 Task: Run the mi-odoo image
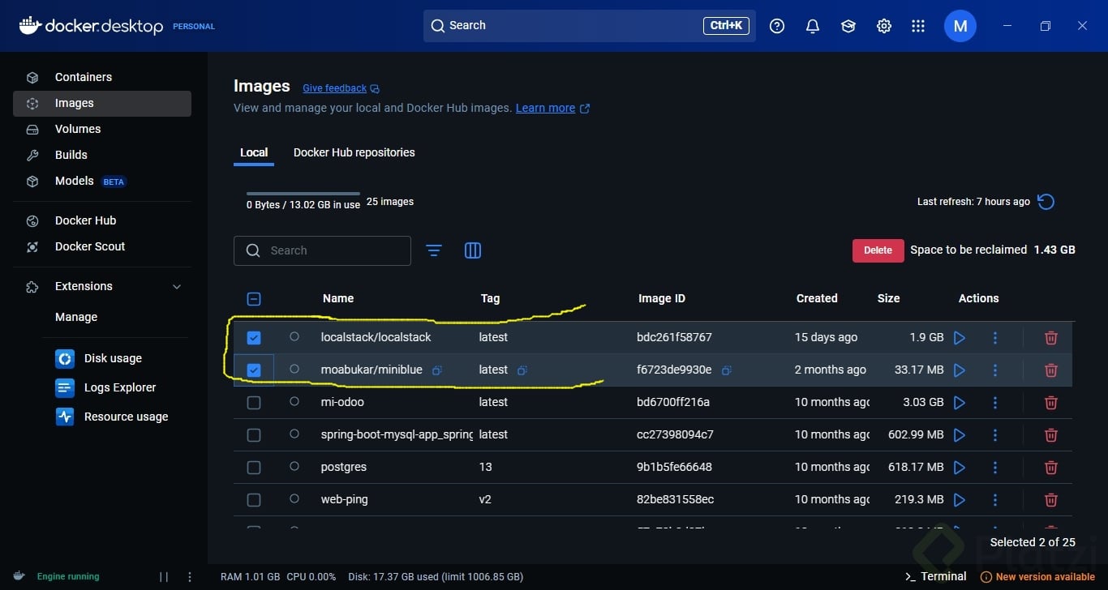pos(960,402)
